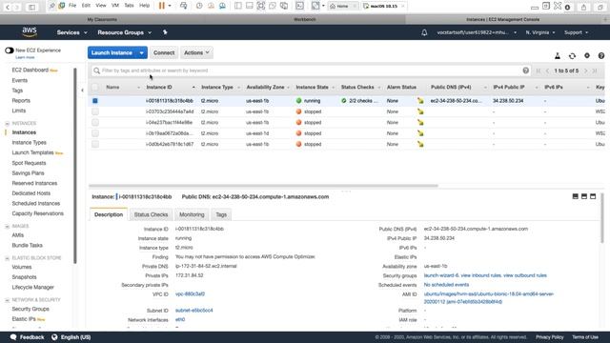Collapse the INSTANCES sidebar section

pos(7,123)
